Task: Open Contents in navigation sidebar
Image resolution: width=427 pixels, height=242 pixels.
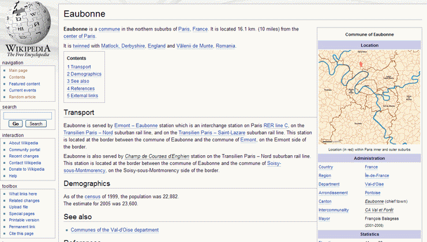Action: pyautogui.click(x=17, y=77)
